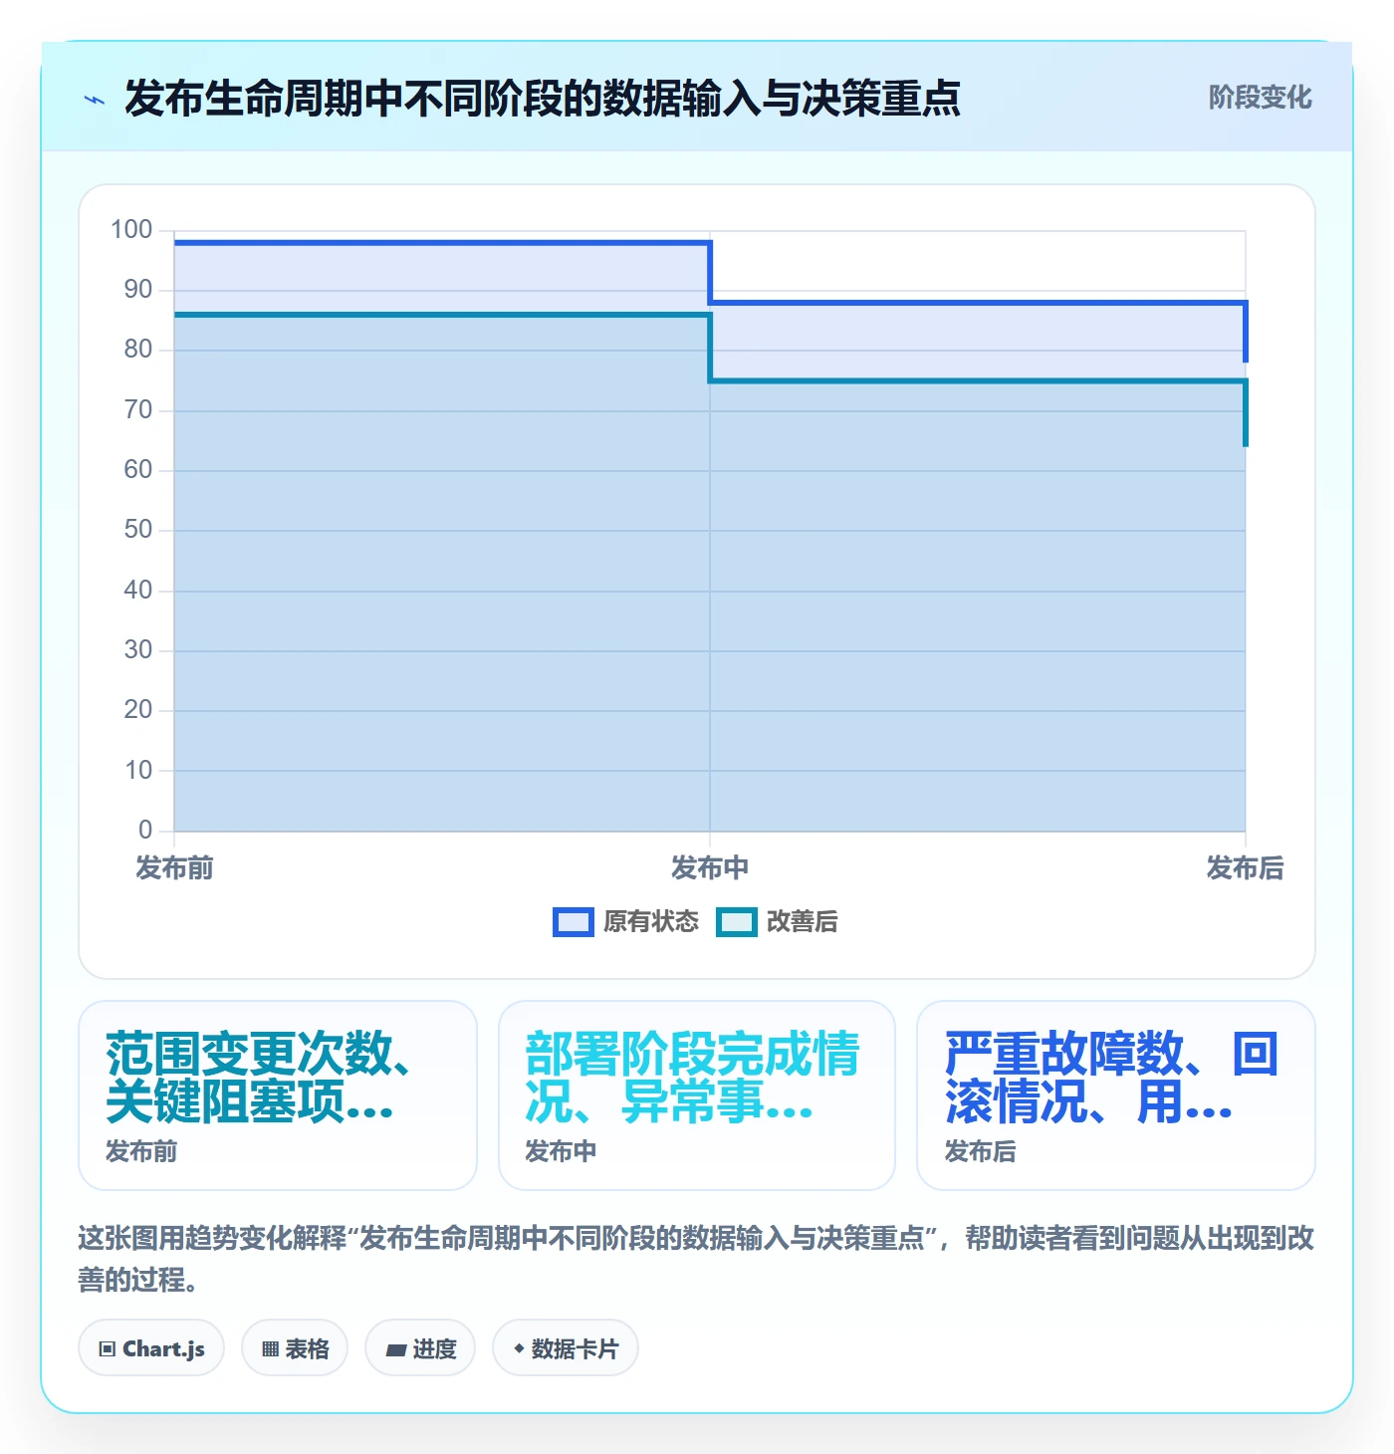Viewport: 1394px width, 1454px height.
Task: Click the 阶段变化 label in header
Action: click(x=1260, y=98)
